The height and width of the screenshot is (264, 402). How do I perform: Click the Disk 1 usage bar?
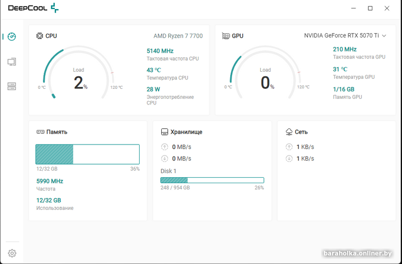click(212, 180)
